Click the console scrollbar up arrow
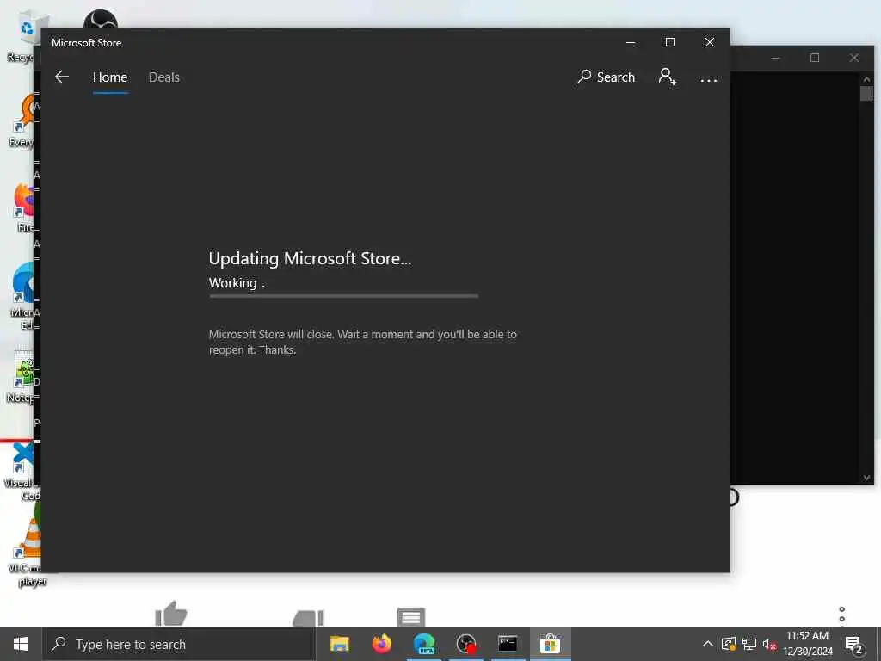The height and width of the screenshot is (661, 881). (866, 79)
